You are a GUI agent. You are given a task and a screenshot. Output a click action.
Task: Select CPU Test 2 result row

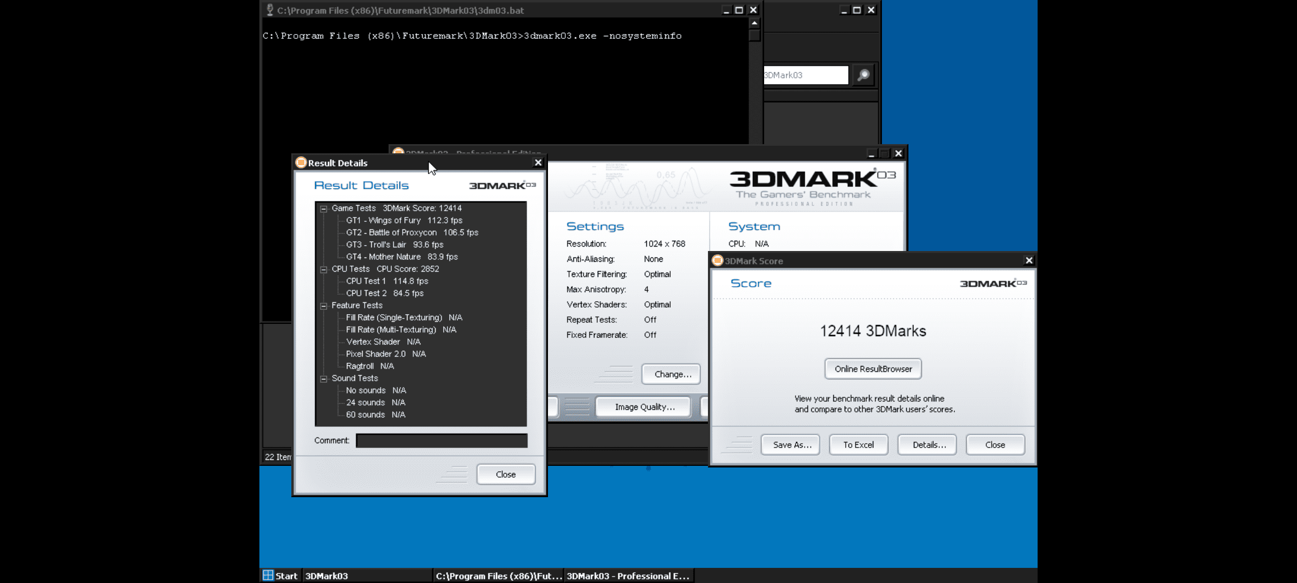(x=385, y=293)
